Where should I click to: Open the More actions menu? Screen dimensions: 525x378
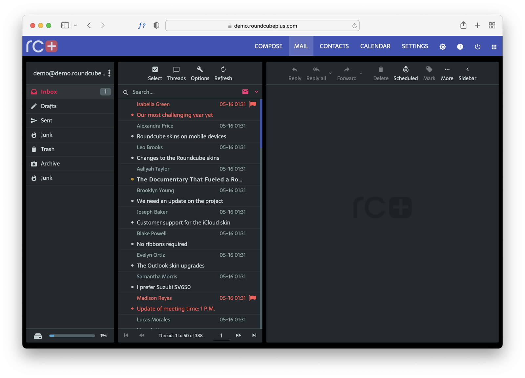pos(447,73)
